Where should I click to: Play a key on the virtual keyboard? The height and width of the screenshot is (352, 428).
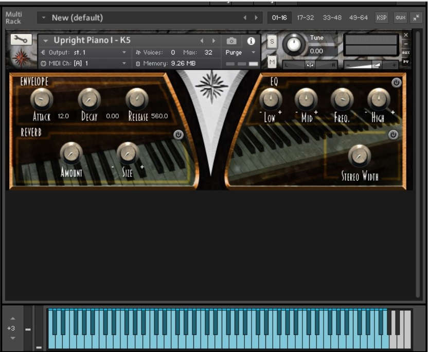pos(154,335)
